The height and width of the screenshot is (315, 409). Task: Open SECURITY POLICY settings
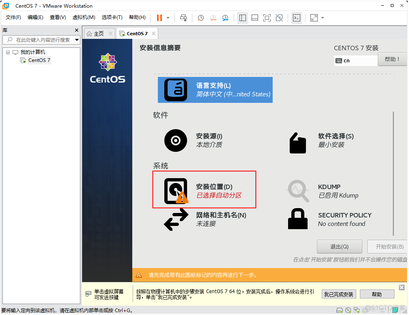pyautogui.click(x=330, y=219)
